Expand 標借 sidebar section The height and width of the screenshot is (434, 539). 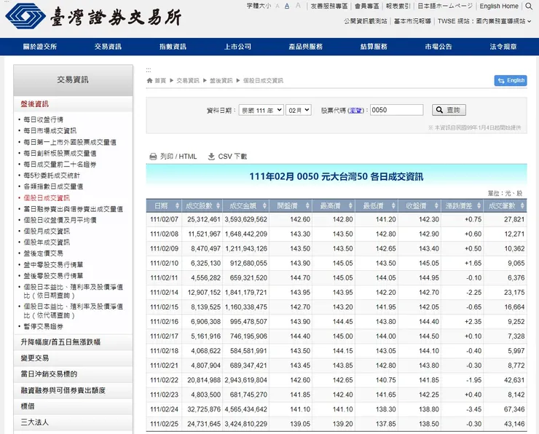(73, 406)
